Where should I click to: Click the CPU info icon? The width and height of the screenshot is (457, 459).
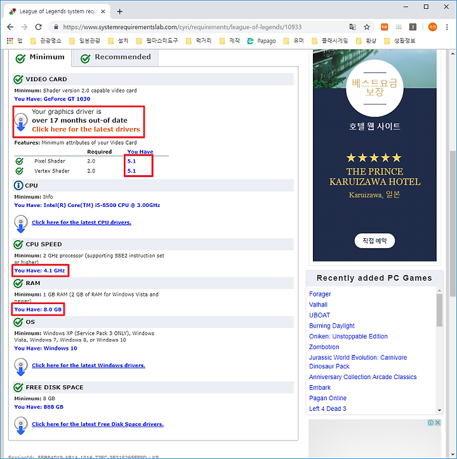coord(18,185)
